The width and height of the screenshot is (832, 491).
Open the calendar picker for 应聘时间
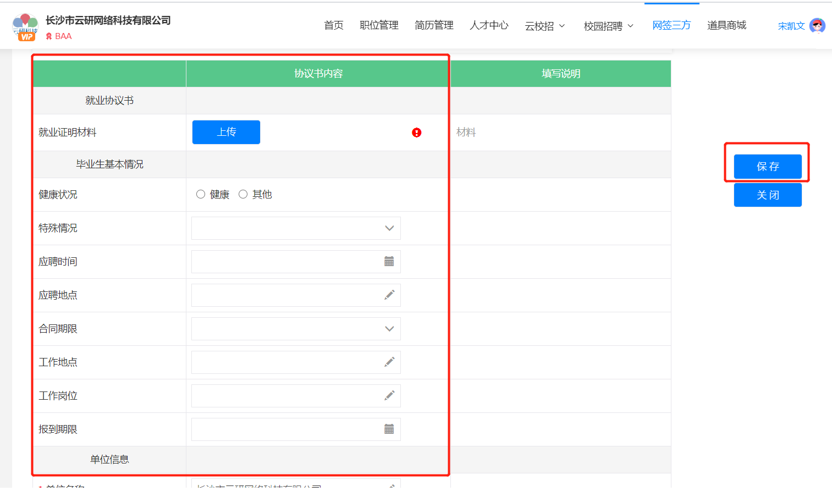pyautogui.click(x=389, y=261)
